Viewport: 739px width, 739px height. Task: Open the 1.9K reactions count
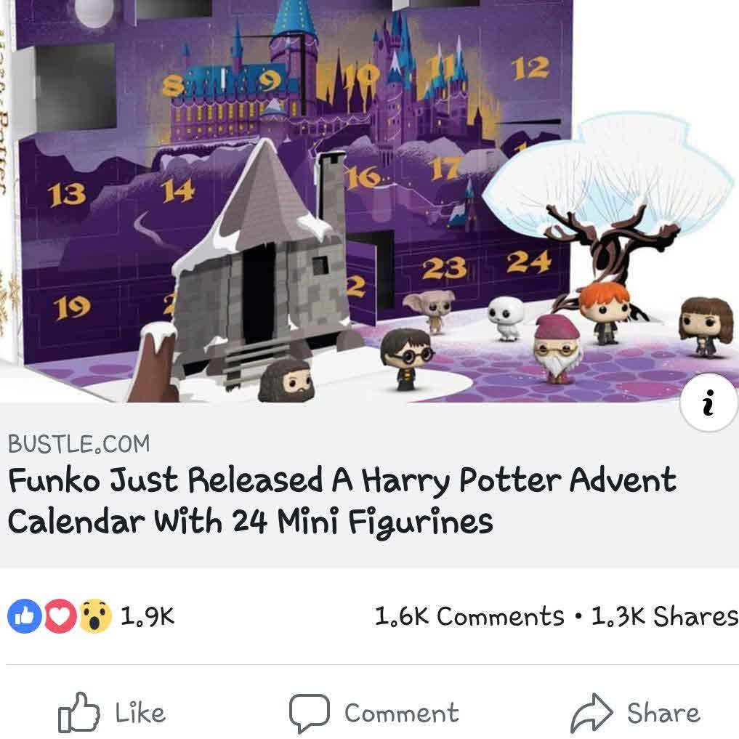pos(148,615)
